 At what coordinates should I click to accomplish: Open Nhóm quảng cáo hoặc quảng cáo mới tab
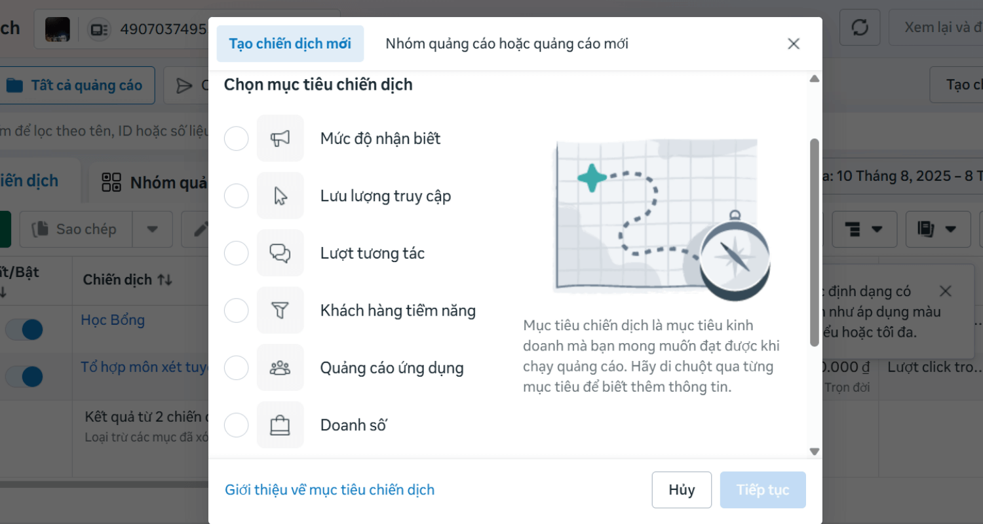507,44
